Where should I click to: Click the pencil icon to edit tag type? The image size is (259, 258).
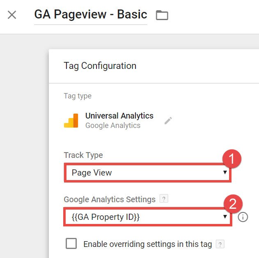tap(168, 120)
